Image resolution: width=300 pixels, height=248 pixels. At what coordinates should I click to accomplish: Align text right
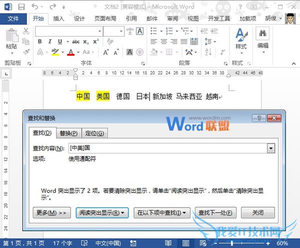[x=173, y=41]
